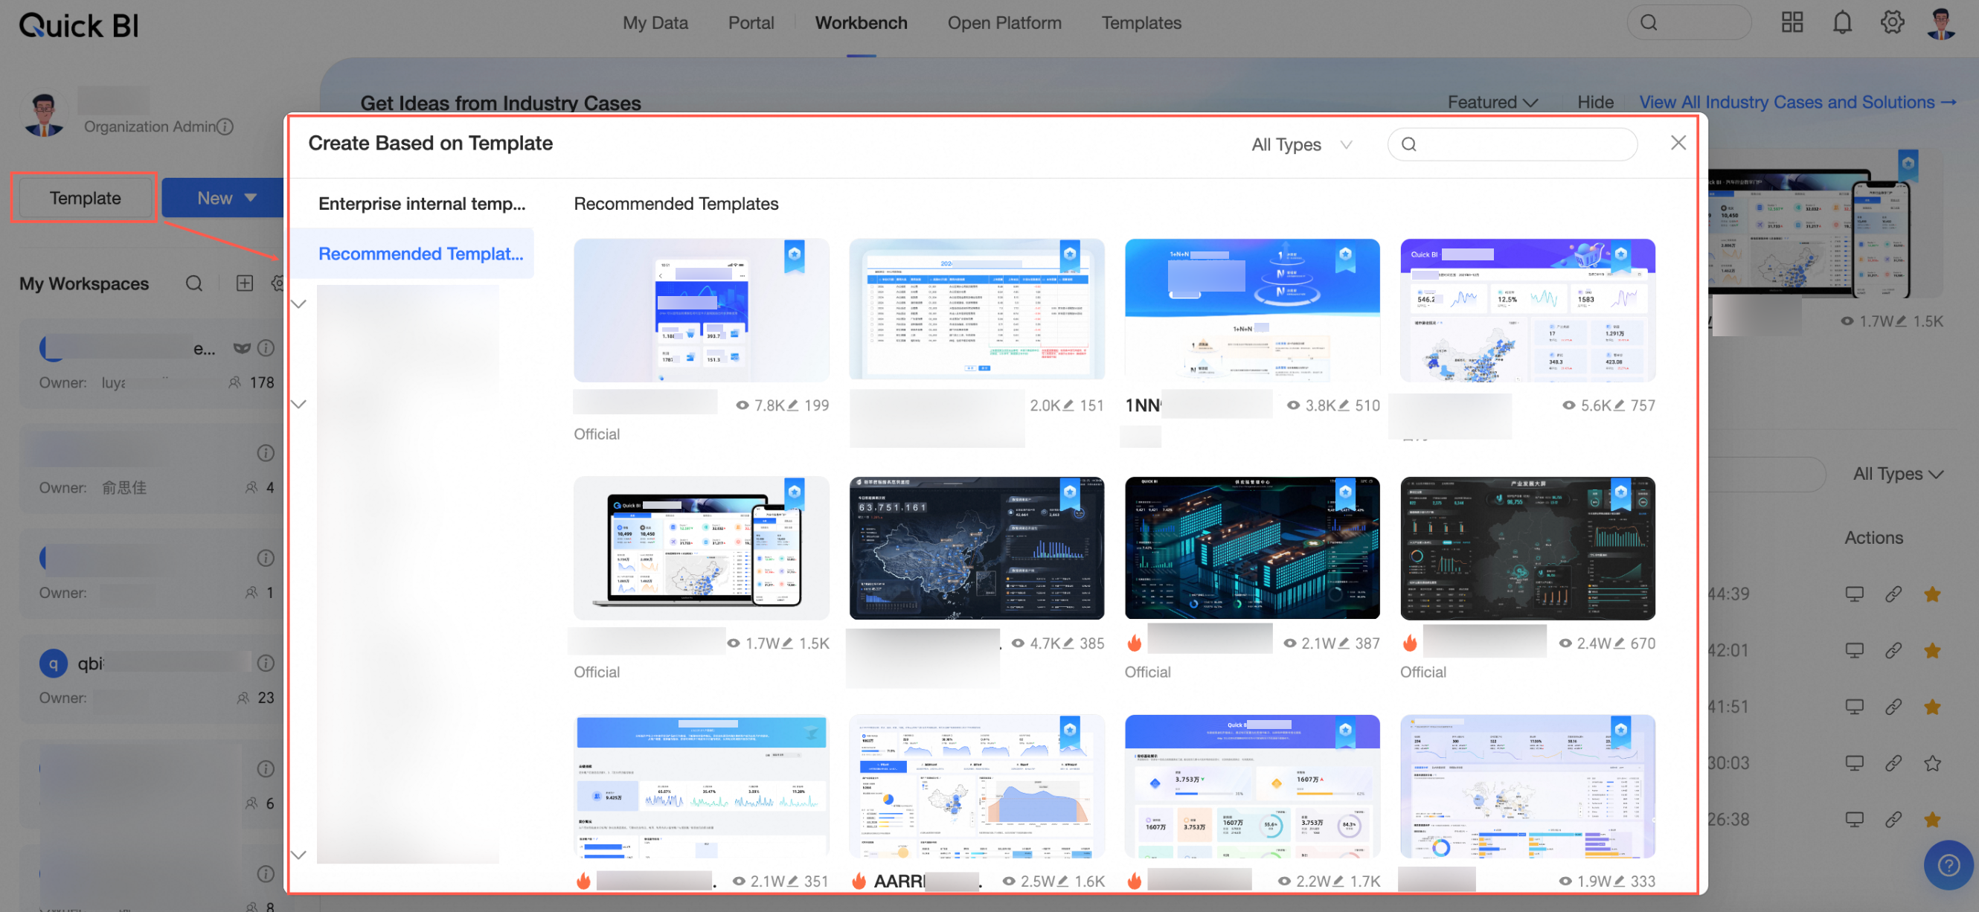This screenshot has height=912, width=1979.
Task: Show info for the qbi workspace
Action: click(x=266, y=663)
